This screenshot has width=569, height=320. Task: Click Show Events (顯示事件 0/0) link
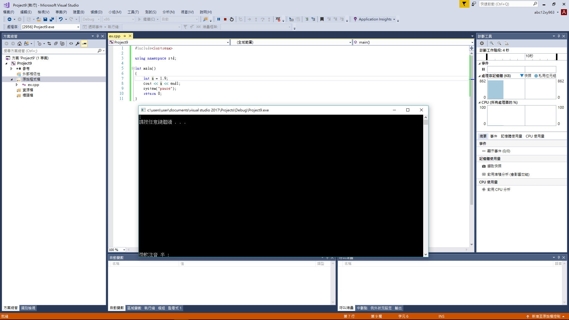click(499, 151)
